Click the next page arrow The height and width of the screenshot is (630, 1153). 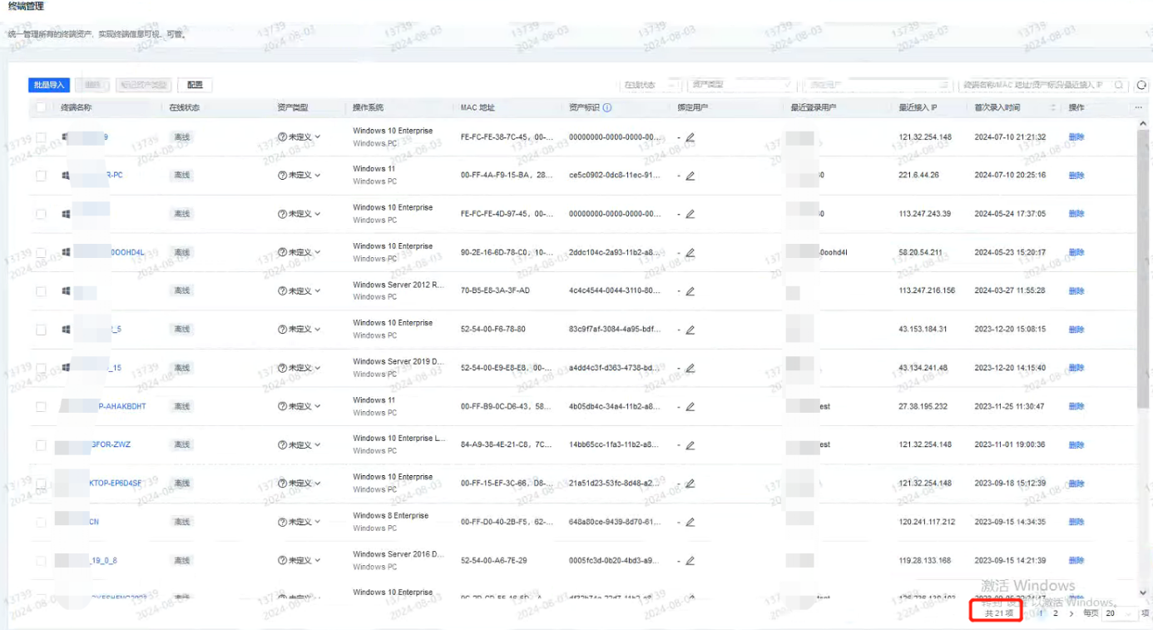1071,613
